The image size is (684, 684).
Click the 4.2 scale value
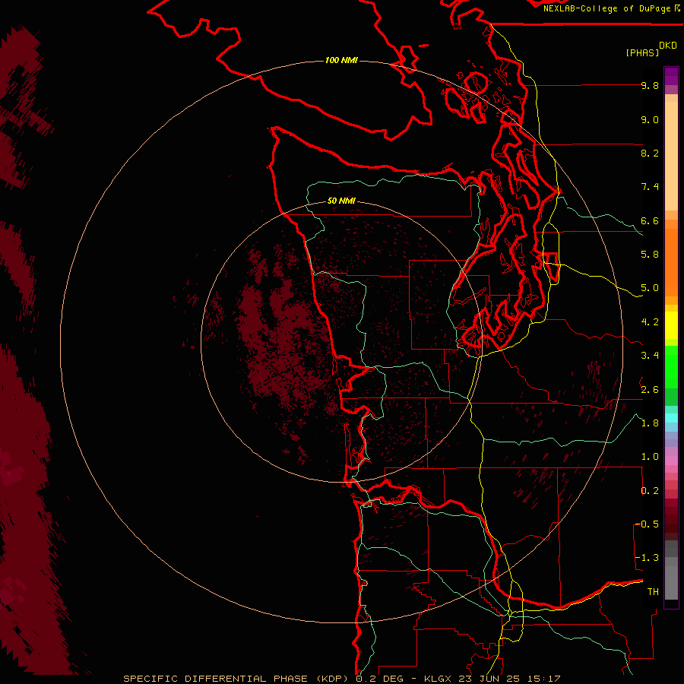point(650,322)
